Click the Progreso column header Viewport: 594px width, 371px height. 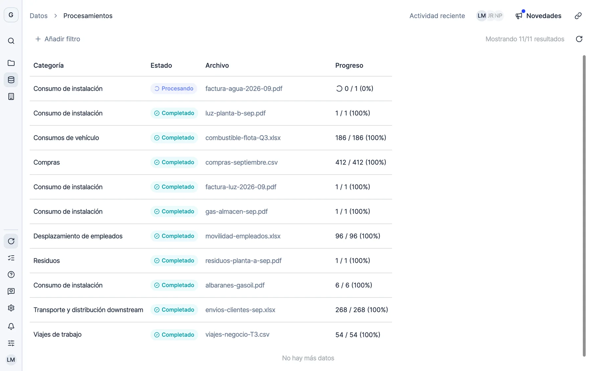349,65
